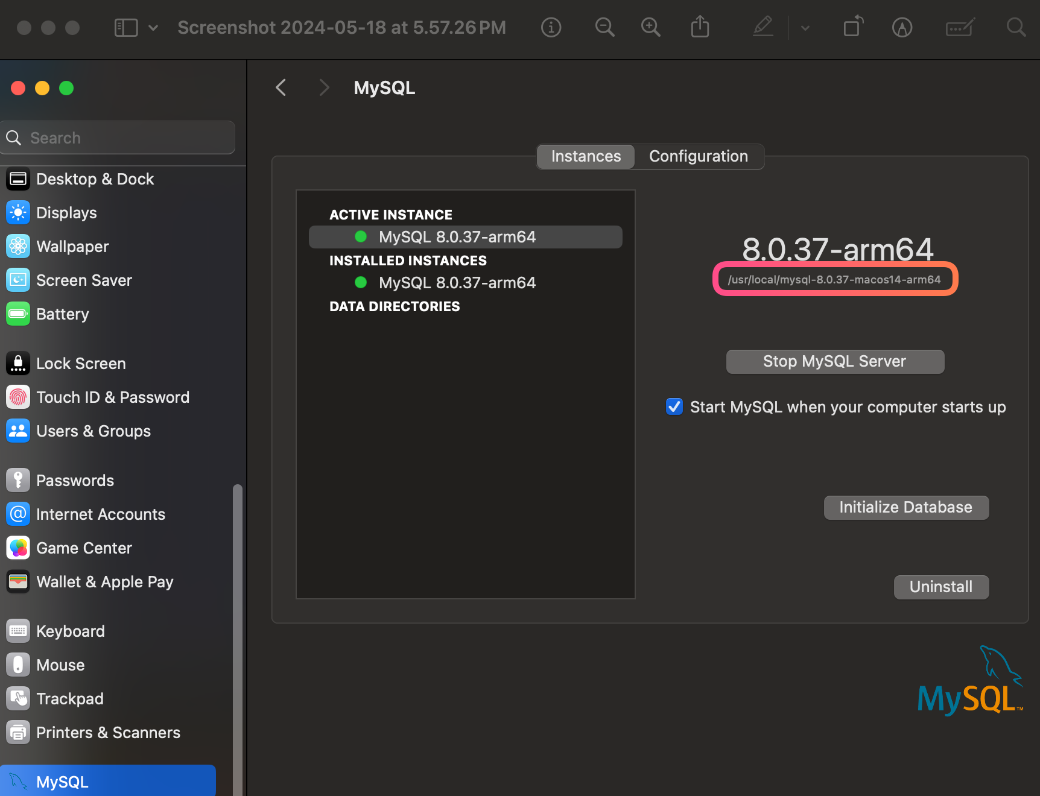Viewport: 1040px width, 796px height.
Task: Focus the System Settings Search field
Action: click(x=118, y=137)
